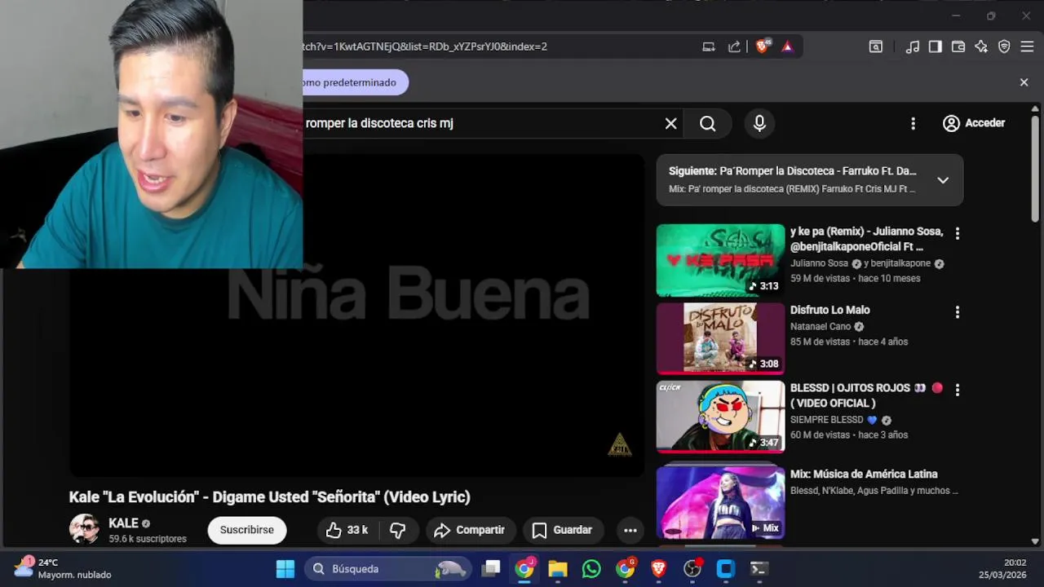Open the tab search icon in toolbar
Screen dimensions: 1044x587
click(x=875, y=46)
